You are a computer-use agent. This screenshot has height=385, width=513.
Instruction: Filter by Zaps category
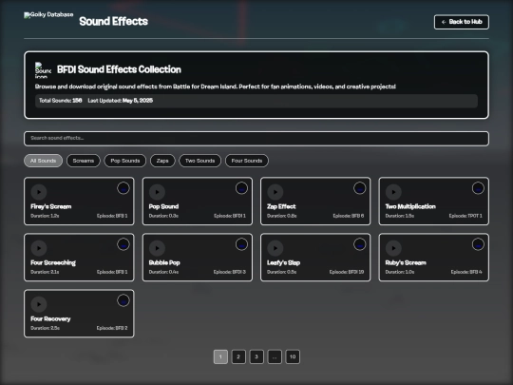(162, 161)
